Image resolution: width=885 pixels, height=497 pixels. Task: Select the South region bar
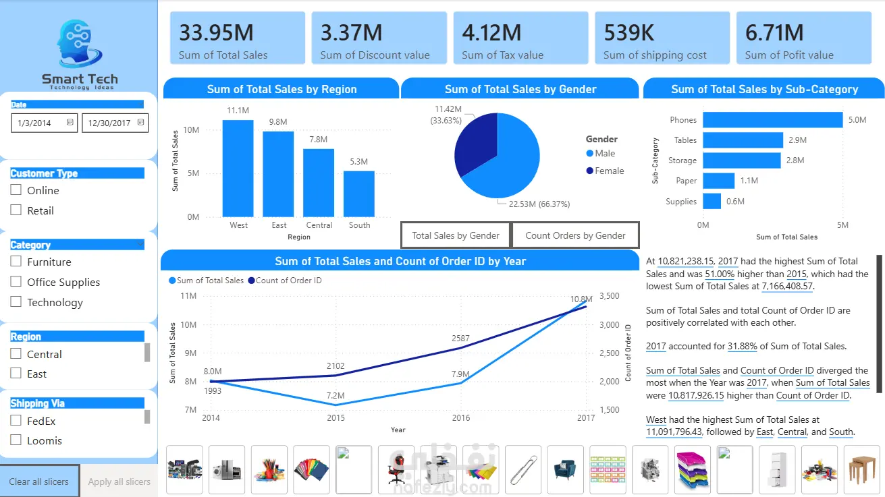click(x=359, y=194)
